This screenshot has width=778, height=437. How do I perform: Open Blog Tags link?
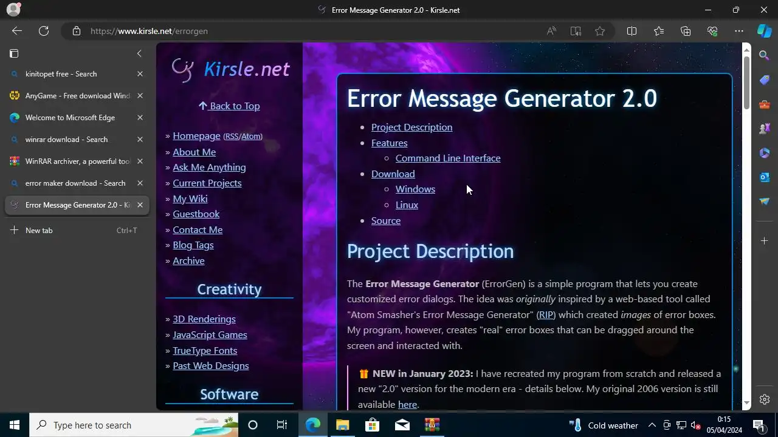point(193,245)
